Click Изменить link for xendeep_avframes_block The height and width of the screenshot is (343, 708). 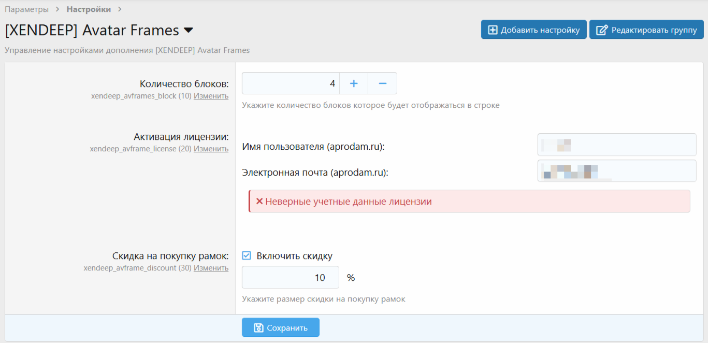[x=211, y=96]
